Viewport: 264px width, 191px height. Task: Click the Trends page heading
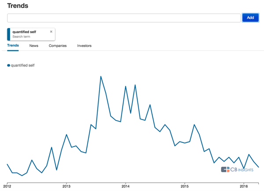(x=18, y=6)
